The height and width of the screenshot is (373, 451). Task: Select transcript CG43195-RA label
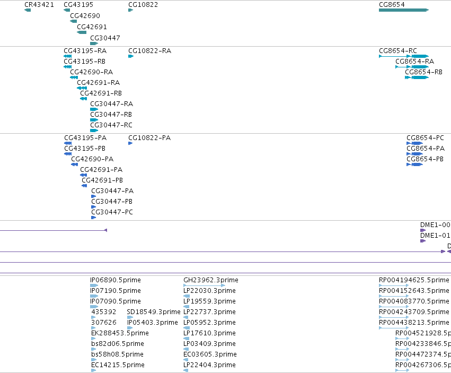tap(85, 51)
